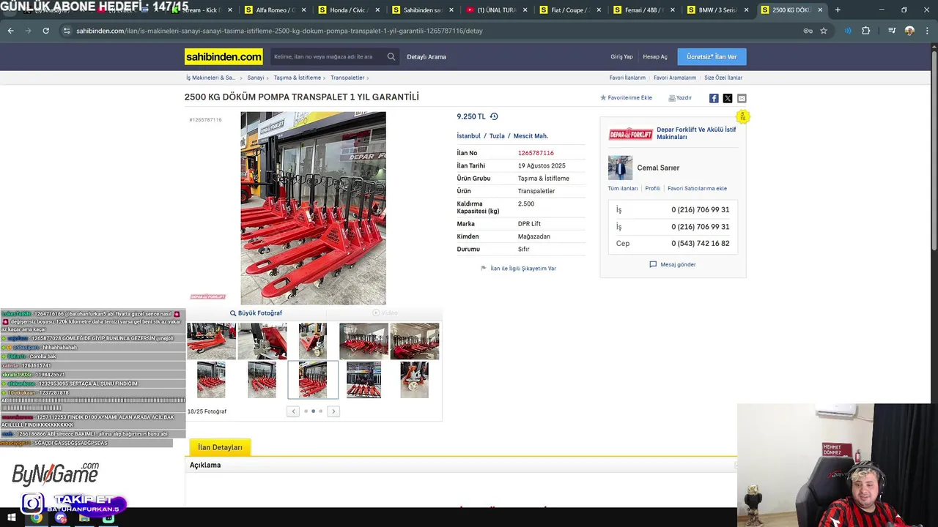Switch to the Ferrari / 488 tab
938x527 pixels.
pyautogui.click(x=644, y=10)
